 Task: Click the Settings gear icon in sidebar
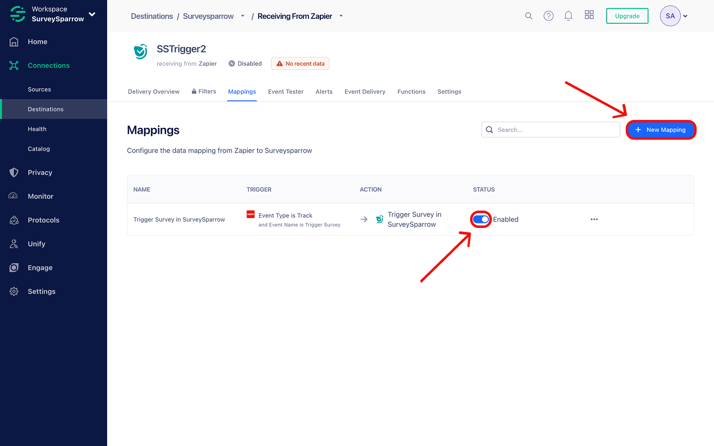14,291
